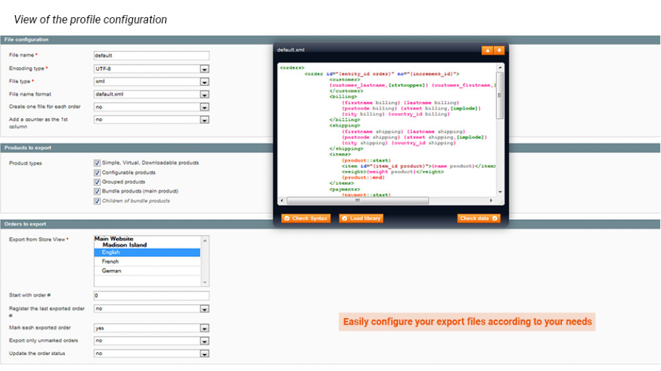Select German store view
Screen dimensions: 661x371
(x=147, y=271)
